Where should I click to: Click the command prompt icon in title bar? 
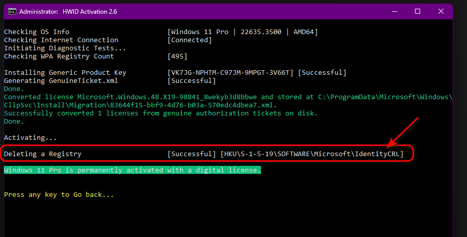(x=12, y=12)
